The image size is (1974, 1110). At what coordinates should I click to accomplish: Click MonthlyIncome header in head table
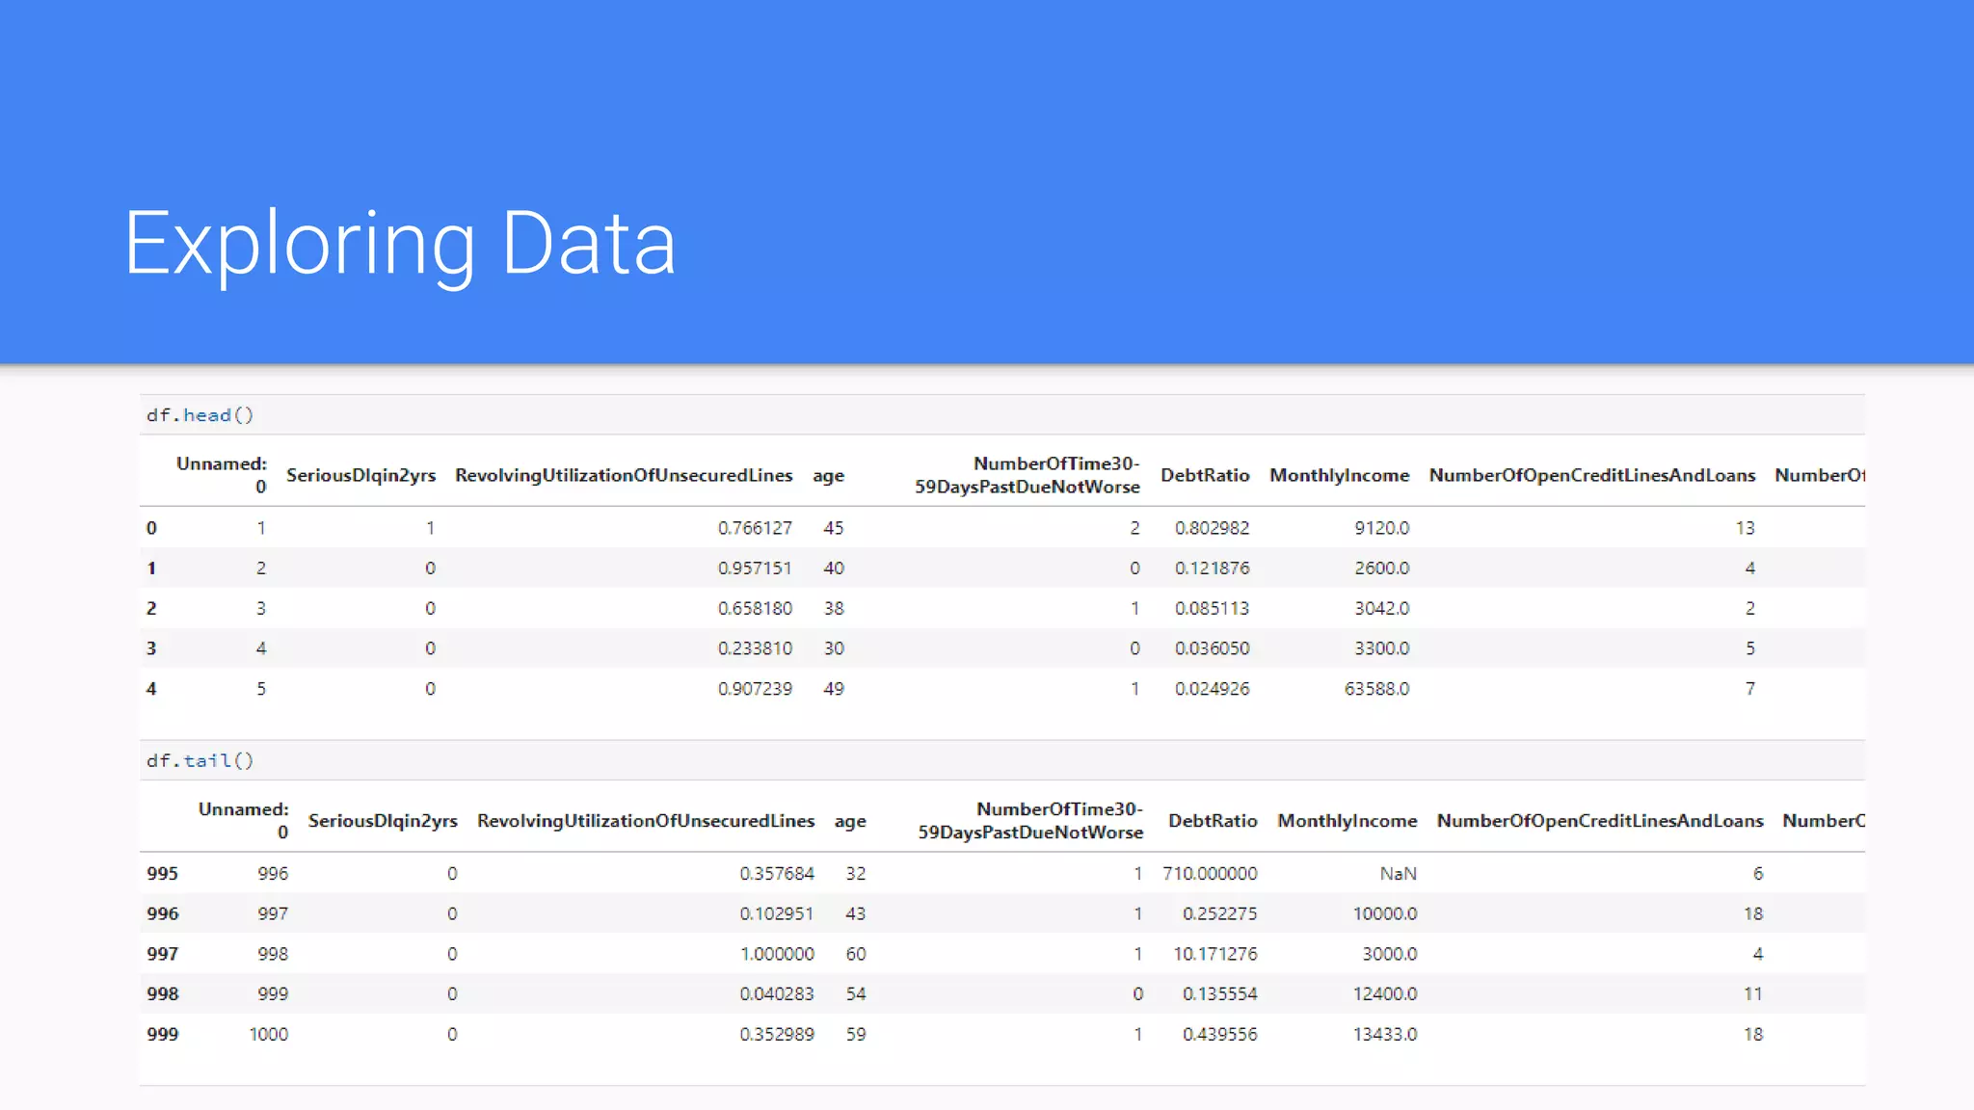click(x=1339, y=475)
